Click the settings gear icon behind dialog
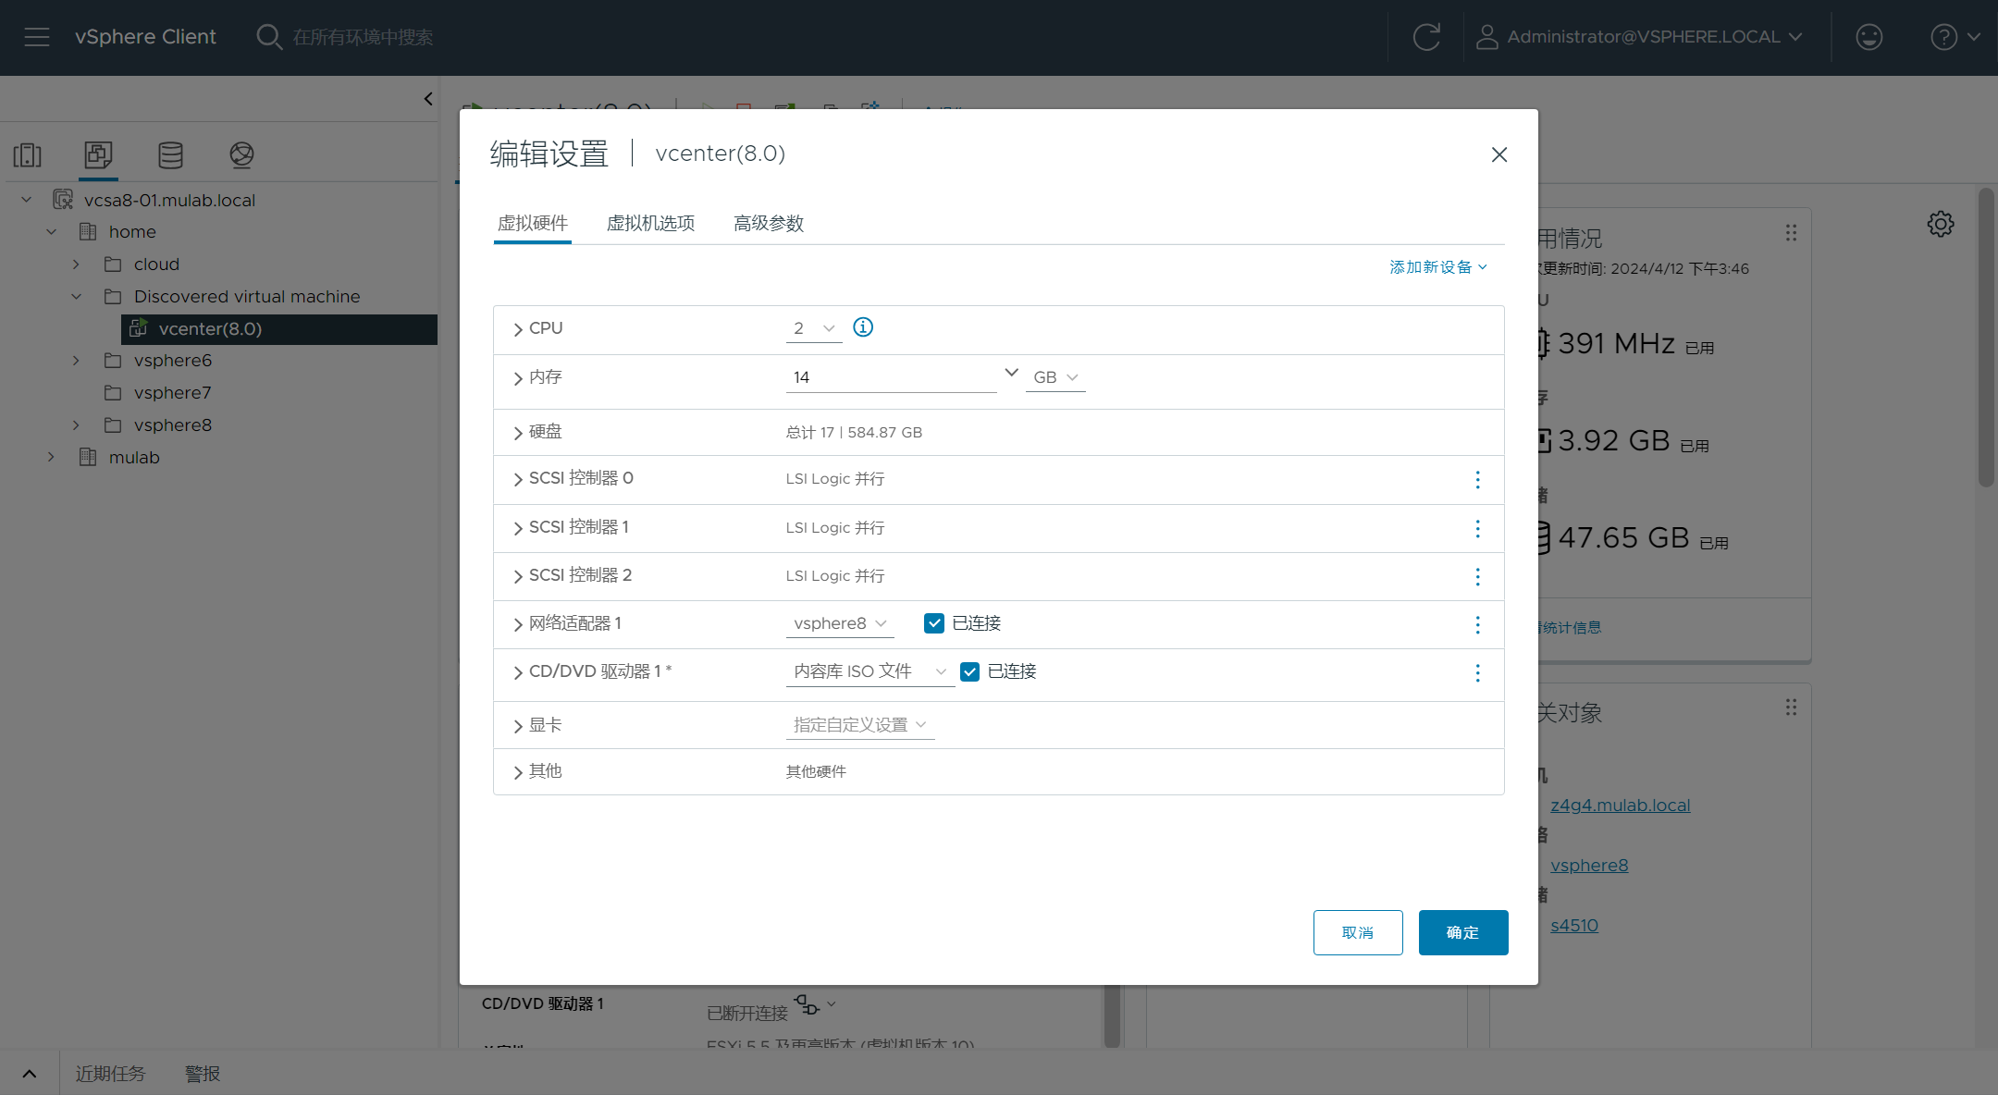Viewport: 1998px width, 1095px height. point(1941,224)
